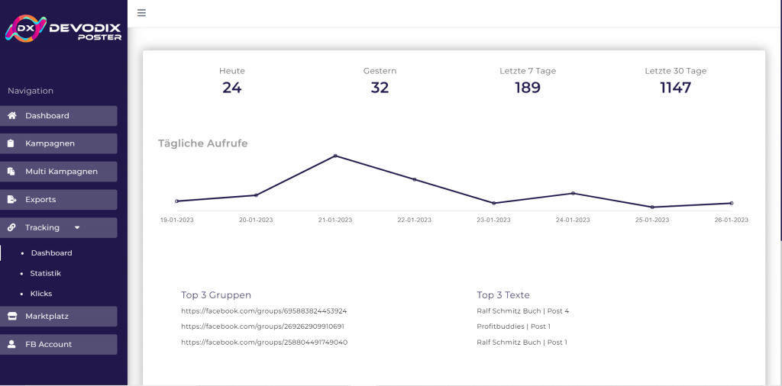The image size is (782, 386).
Task: Go to Kampagnen in navigation
Action: point(50,143)
